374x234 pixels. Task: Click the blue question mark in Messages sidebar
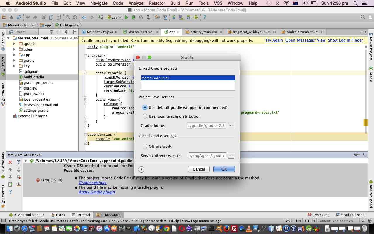click(10, 192)
